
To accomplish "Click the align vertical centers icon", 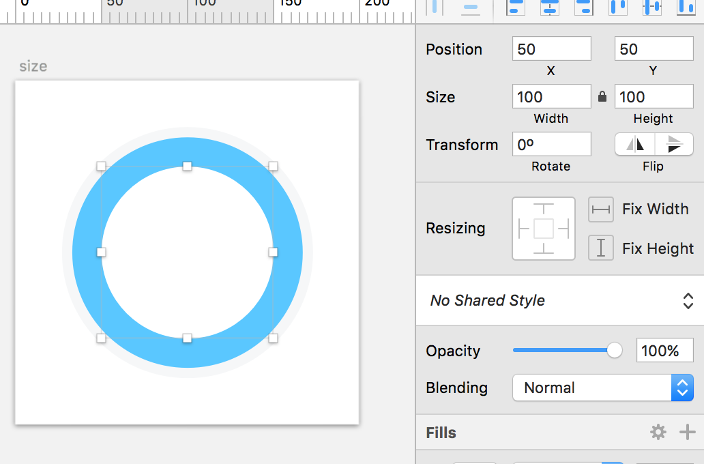I will click(x=653, y=7).
